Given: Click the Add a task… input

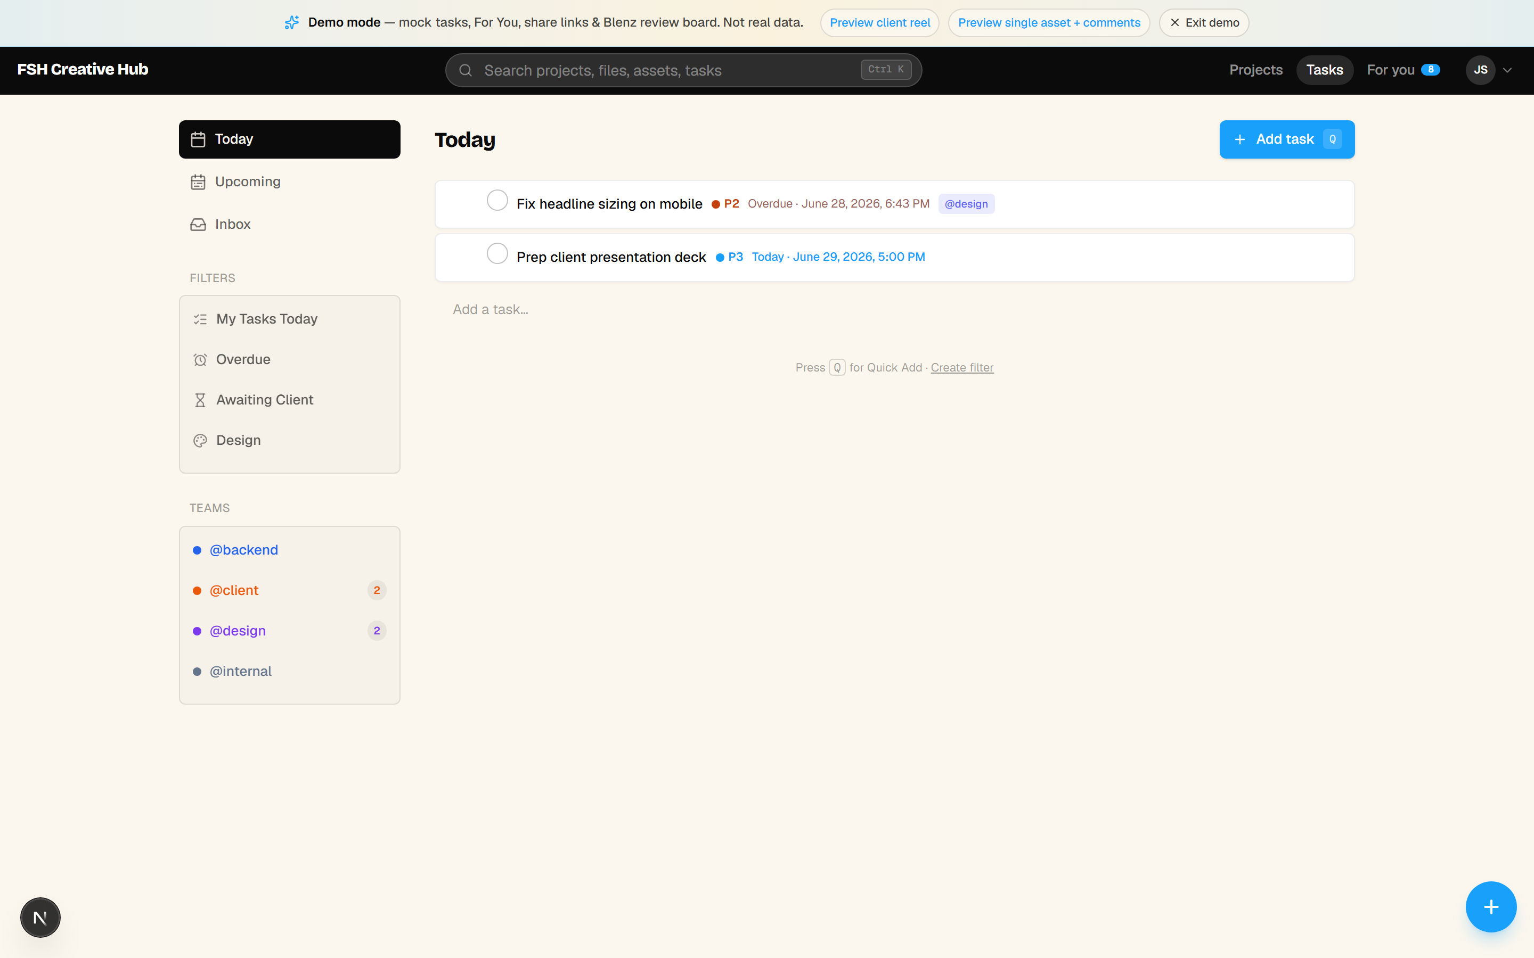Looking at the screenshot, I should point(894,310).
